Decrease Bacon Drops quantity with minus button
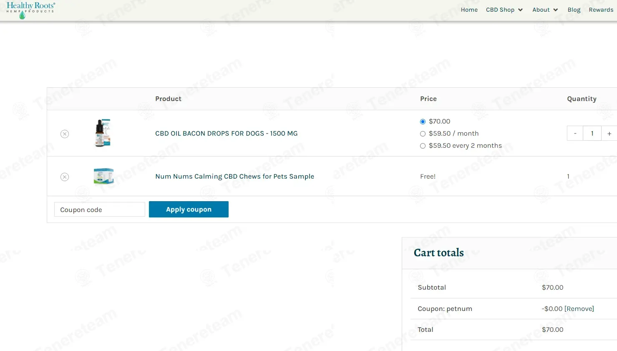This screenshot has height=351, width=617. [x=575, y=134]
